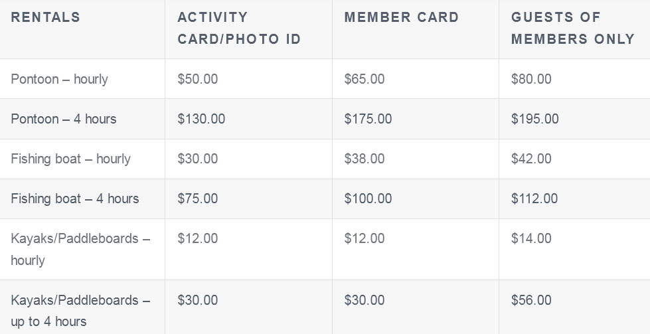Select GUESTS OF MEMBERS ONLY header
The image size is (650, 334).
point(573,28)
